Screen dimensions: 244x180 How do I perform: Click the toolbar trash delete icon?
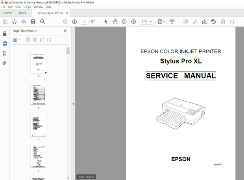point(223,22)
